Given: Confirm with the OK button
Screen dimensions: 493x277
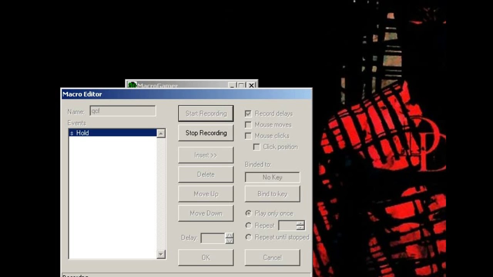Looking at the screenshot, I should tap(206, 257).
